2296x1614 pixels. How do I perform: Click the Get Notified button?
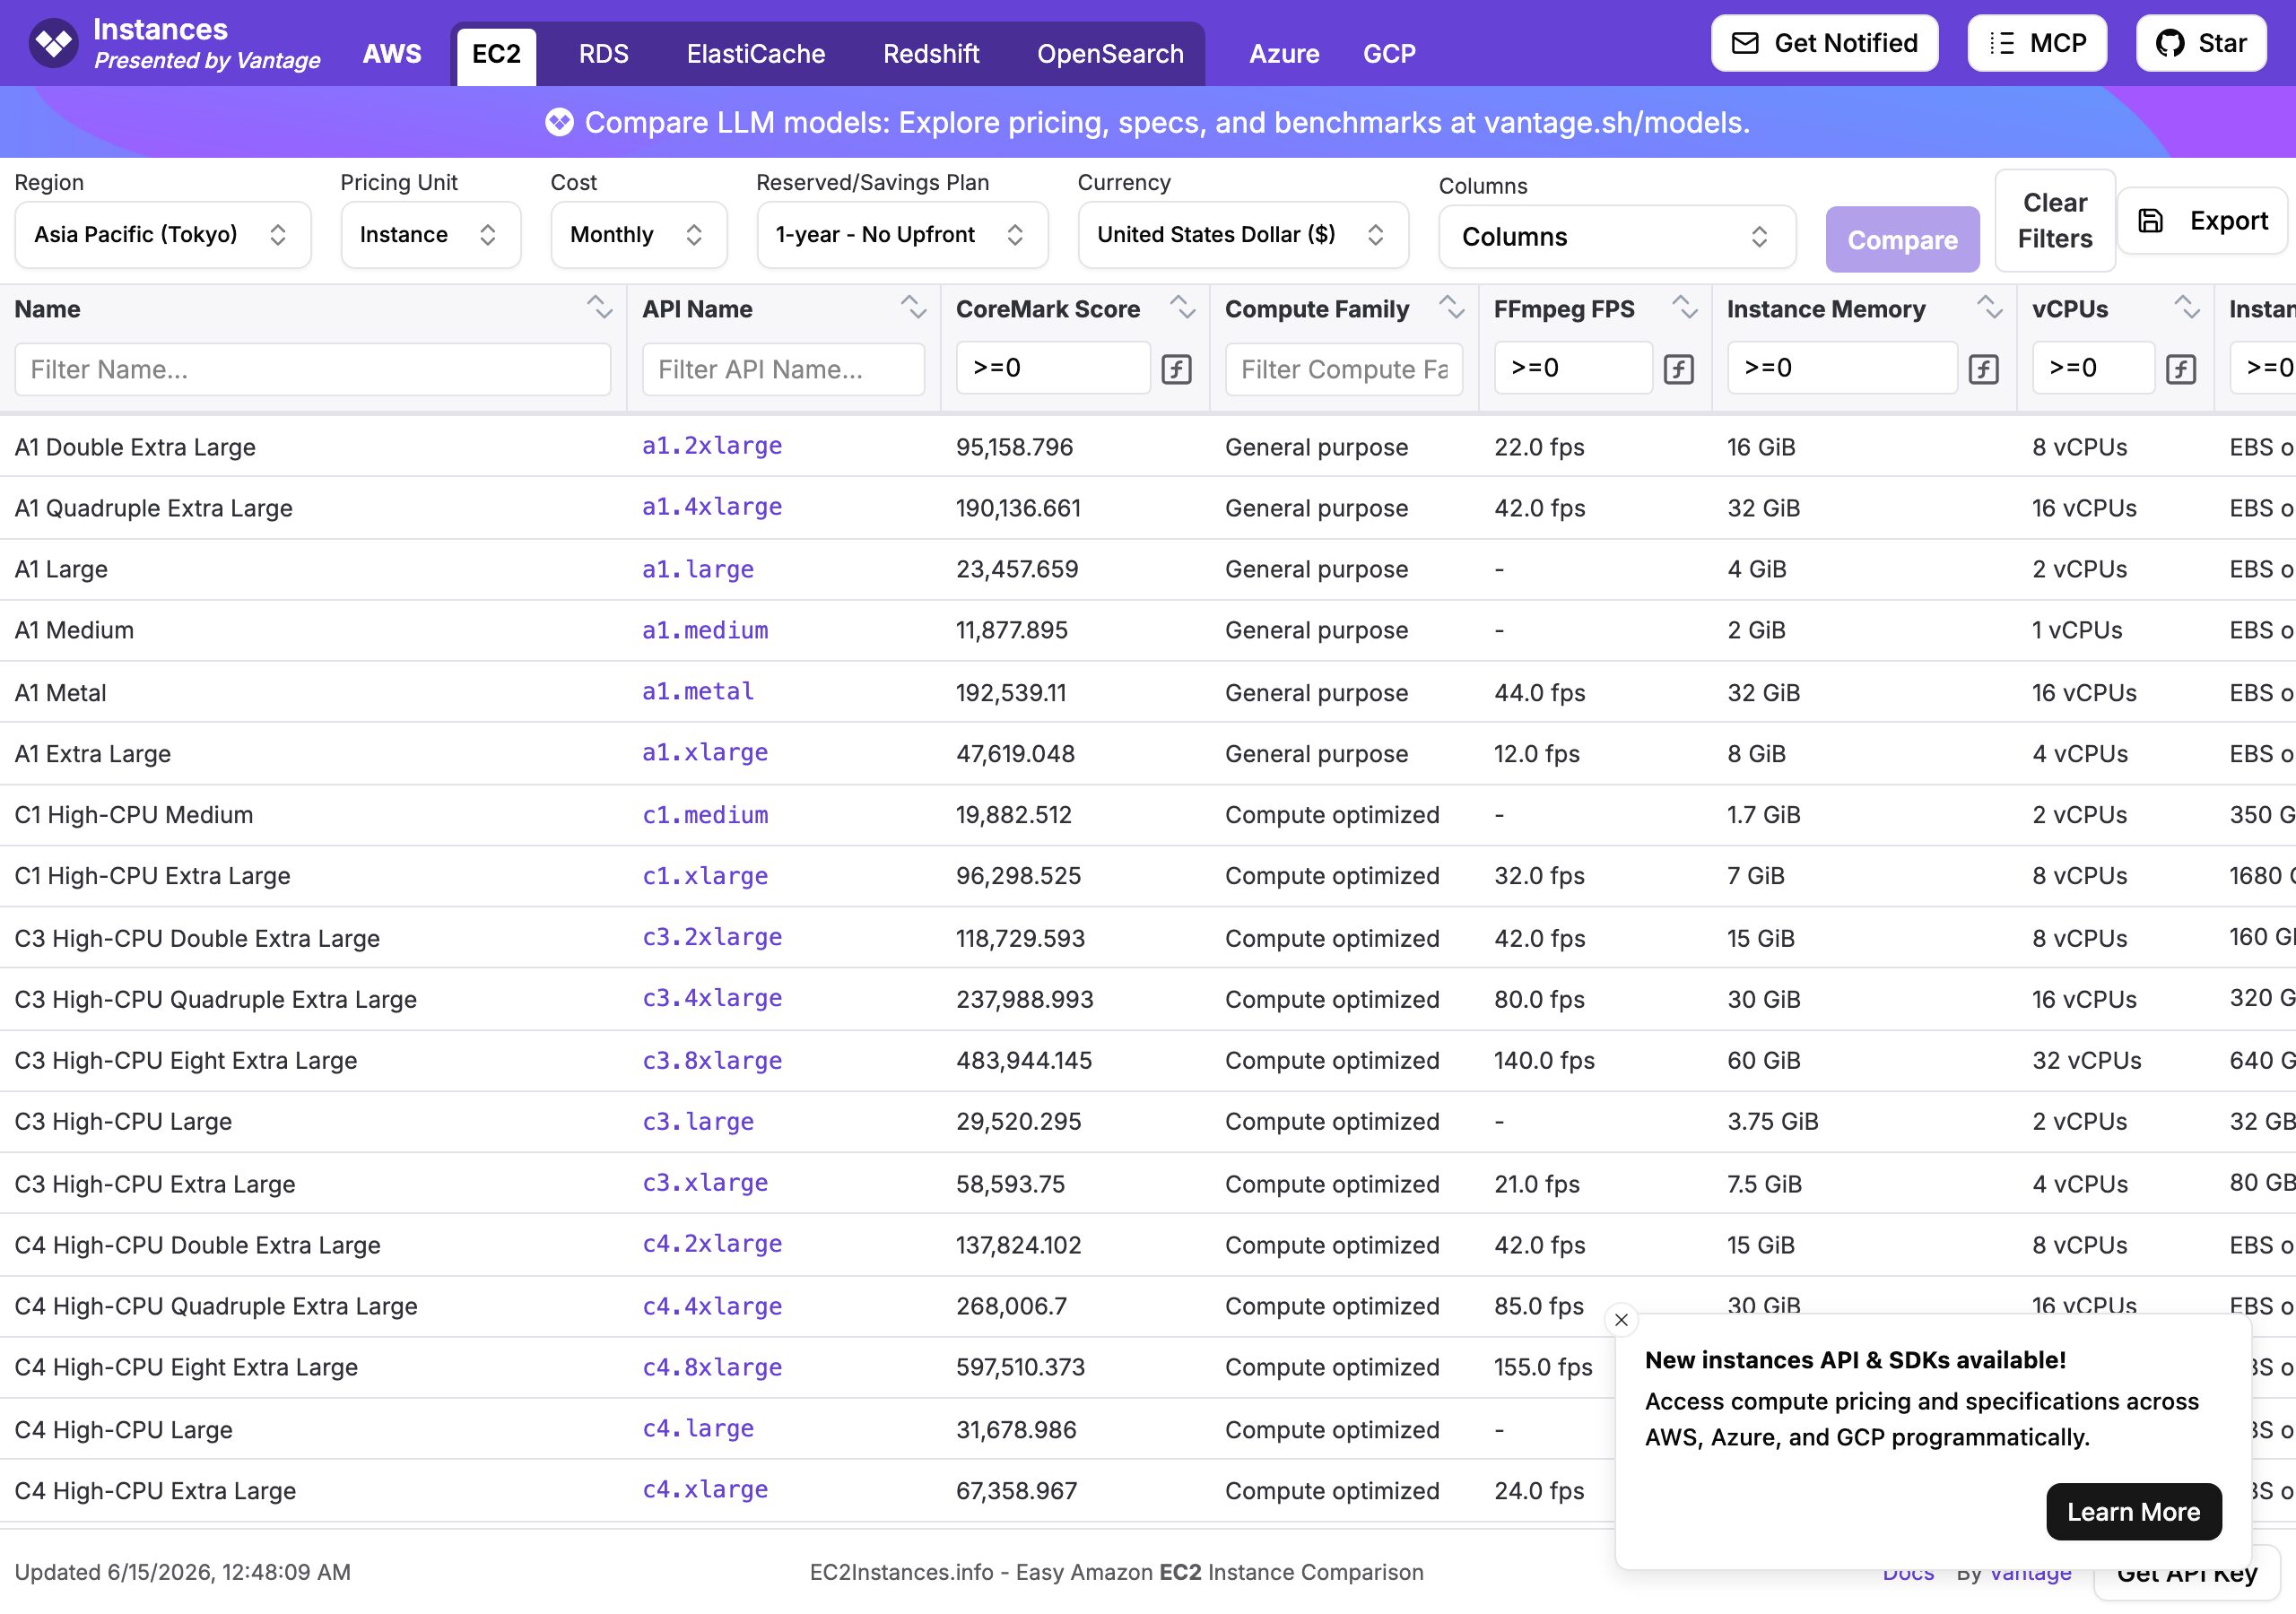pyautogui.click(x=1824, y=43)
